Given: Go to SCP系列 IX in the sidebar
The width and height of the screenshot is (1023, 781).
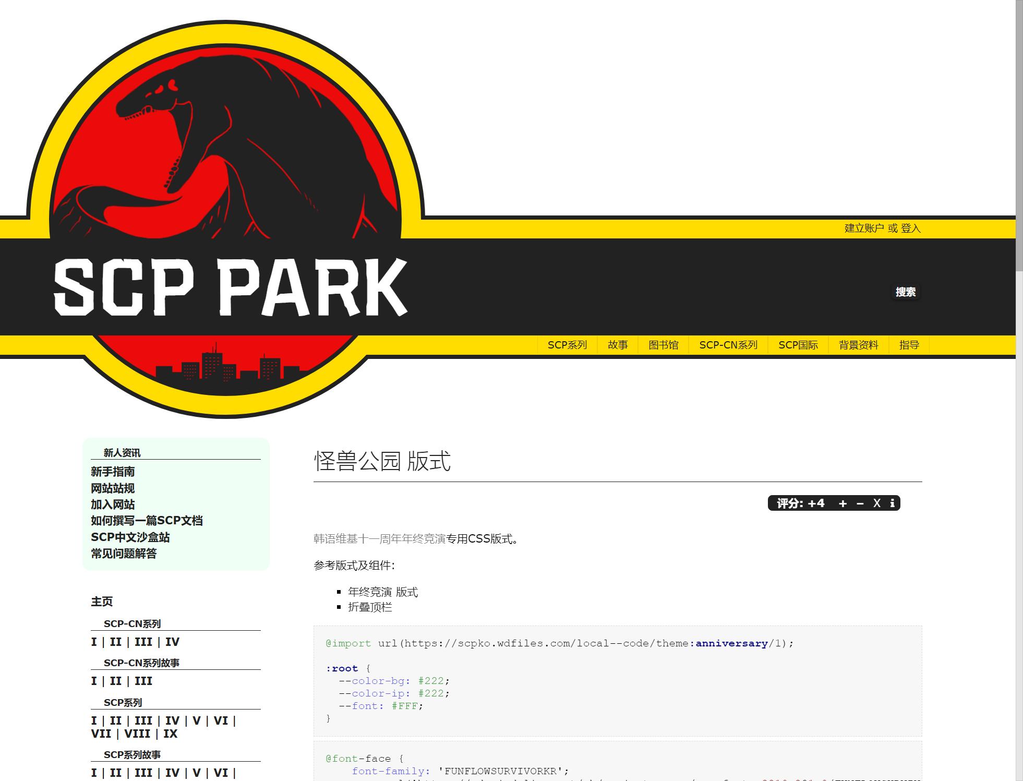Looking at the screenshot, I should [x=171, y=734].
